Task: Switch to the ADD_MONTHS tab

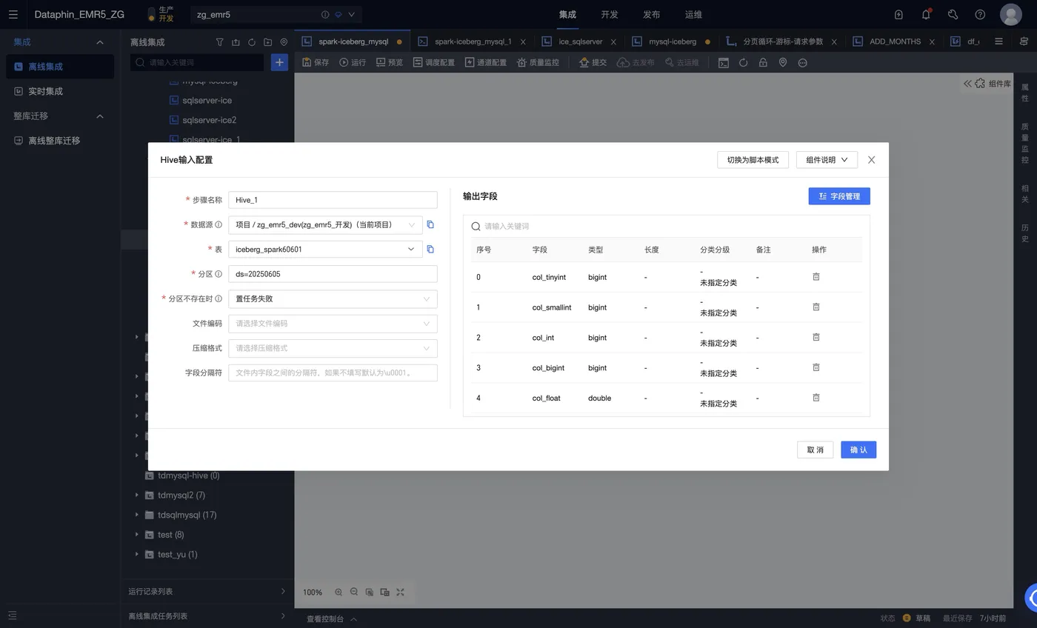Action: [895, 41]
